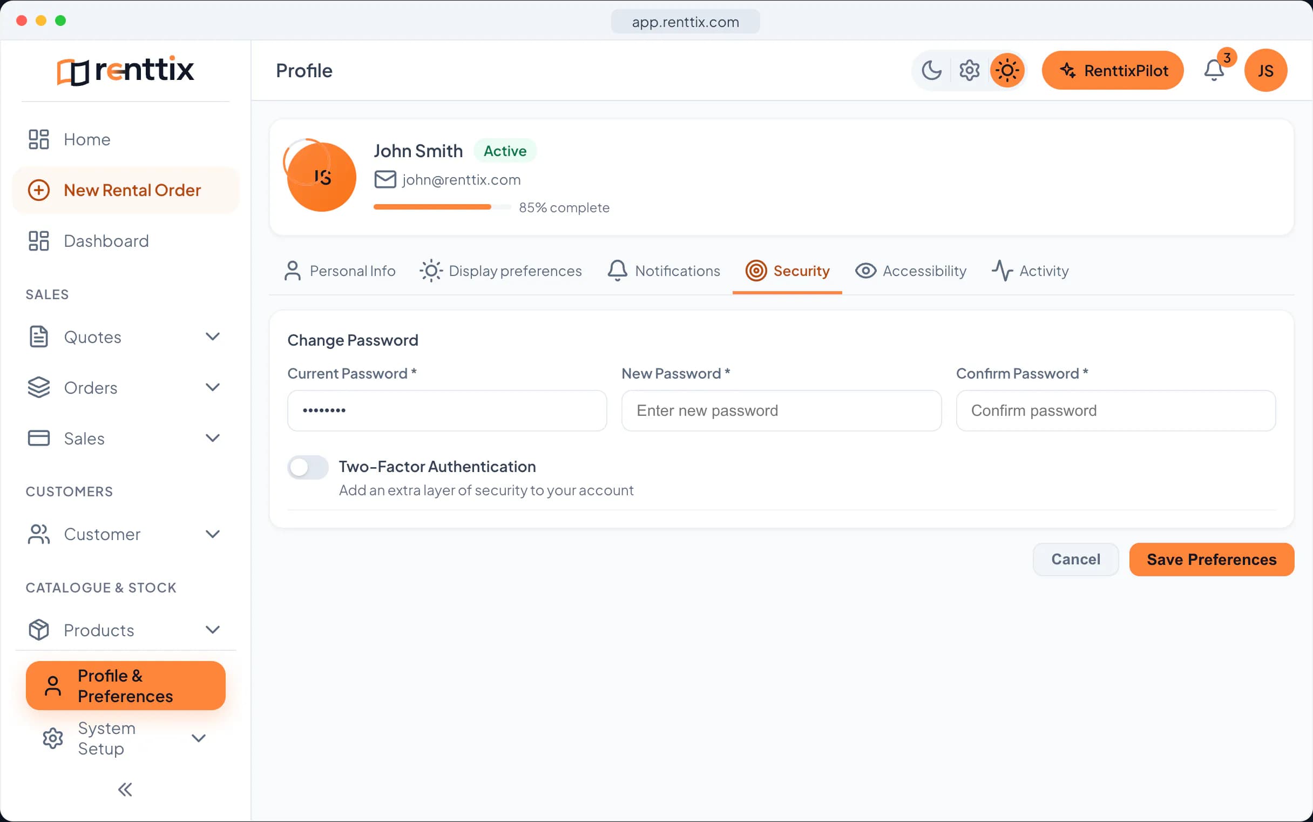
Task: Click the Cancel button
Action: coord(1075,560)
